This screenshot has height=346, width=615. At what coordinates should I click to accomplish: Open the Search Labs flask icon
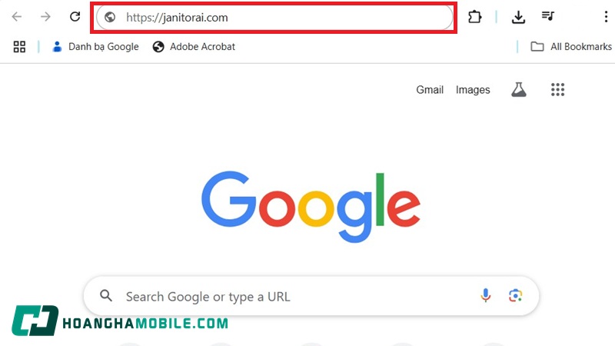[519, 90]
